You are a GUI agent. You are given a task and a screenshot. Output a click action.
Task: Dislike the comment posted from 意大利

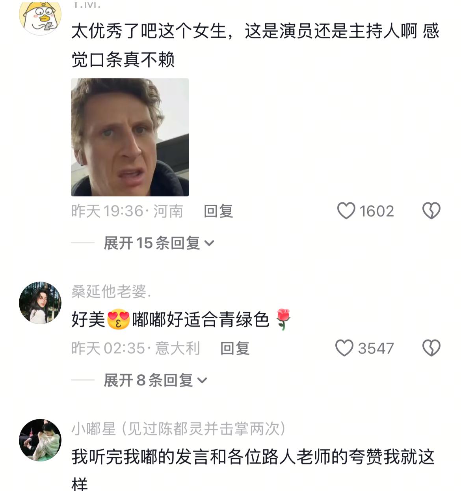click(431, 348)
